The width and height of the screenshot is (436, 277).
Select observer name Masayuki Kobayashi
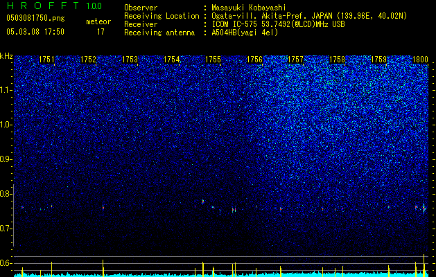coord(248,8)
